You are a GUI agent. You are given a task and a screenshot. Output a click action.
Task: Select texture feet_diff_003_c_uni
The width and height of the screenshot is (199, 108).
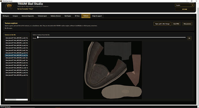[16, 43]
